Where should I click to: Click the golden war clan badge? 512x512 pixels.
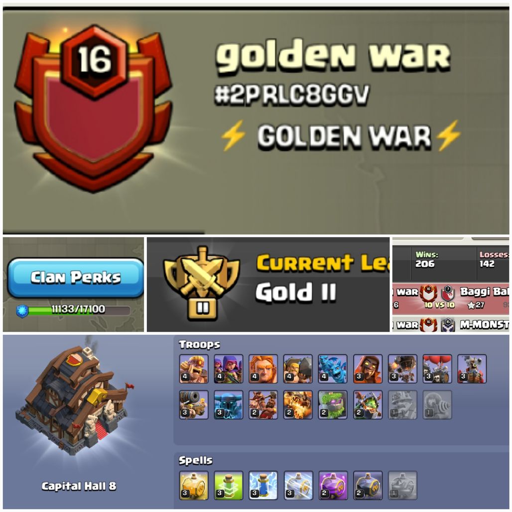tap(94, 109)
